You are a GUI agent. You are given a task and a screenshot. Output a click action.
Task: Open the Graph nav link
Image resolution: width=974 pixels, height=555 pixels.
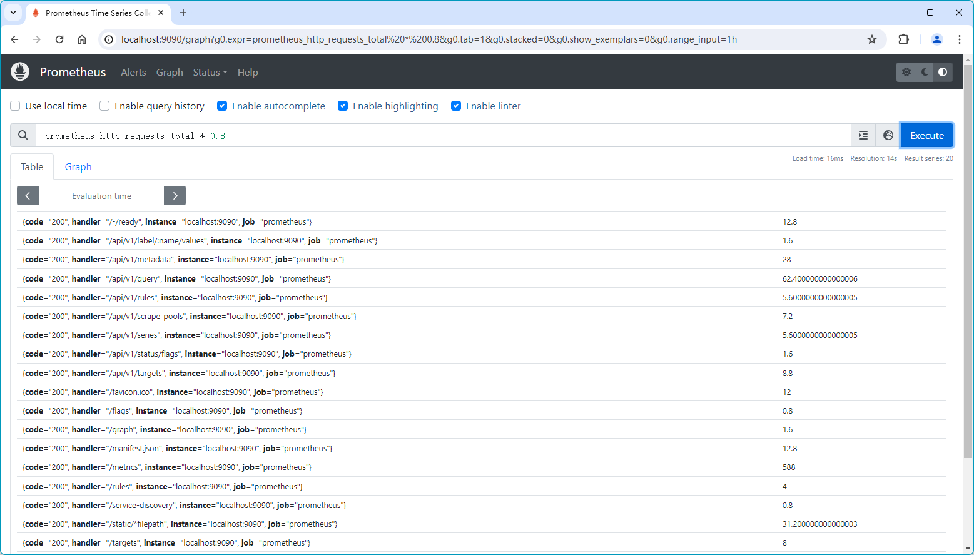pyautogui.click(x=170, y=72)
